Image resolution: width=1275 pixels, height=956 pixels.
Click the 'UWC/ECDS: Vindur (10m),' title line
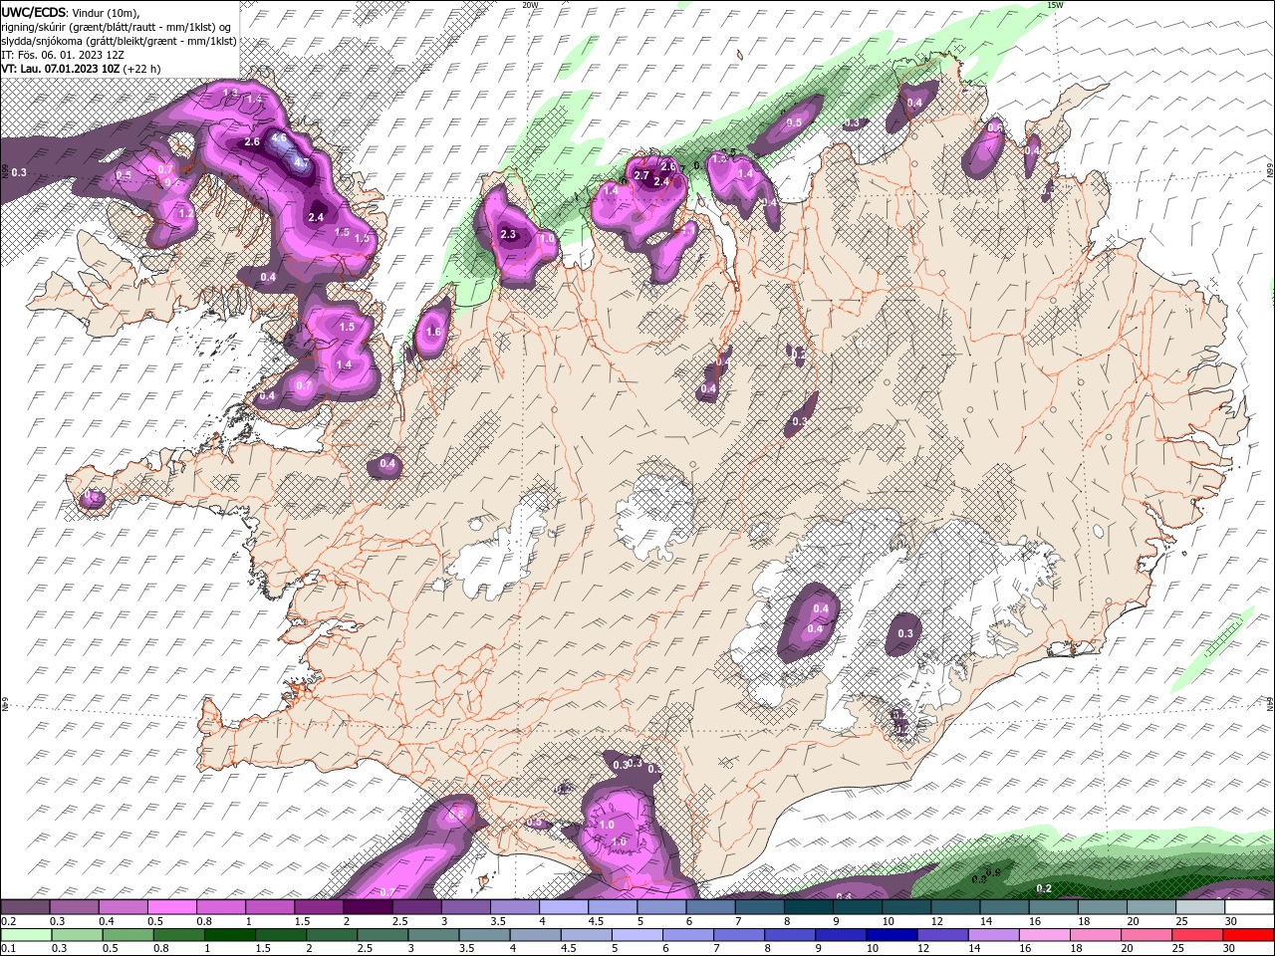tap(71, 12)
